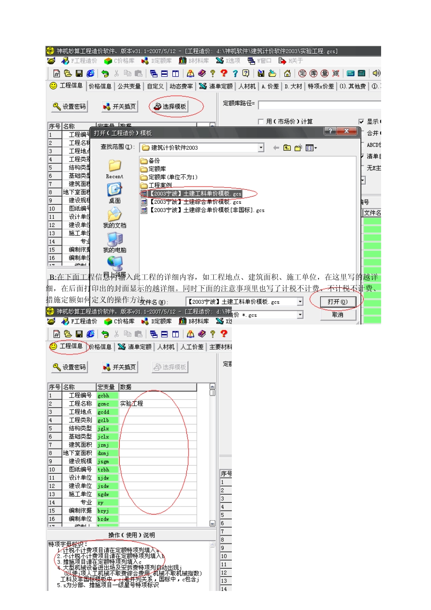Viewport: 431px width, 610px height.
Task: Click the Recent shortcut in dialog sidebar
Action: coord(114,169)
